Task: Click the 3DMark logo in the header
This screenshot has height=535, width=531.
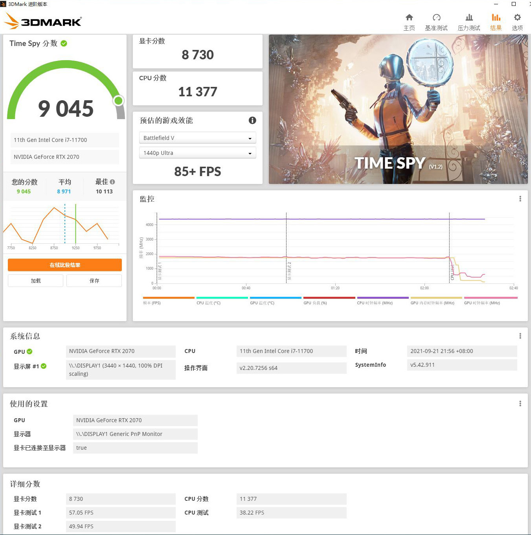Action: 43,21
